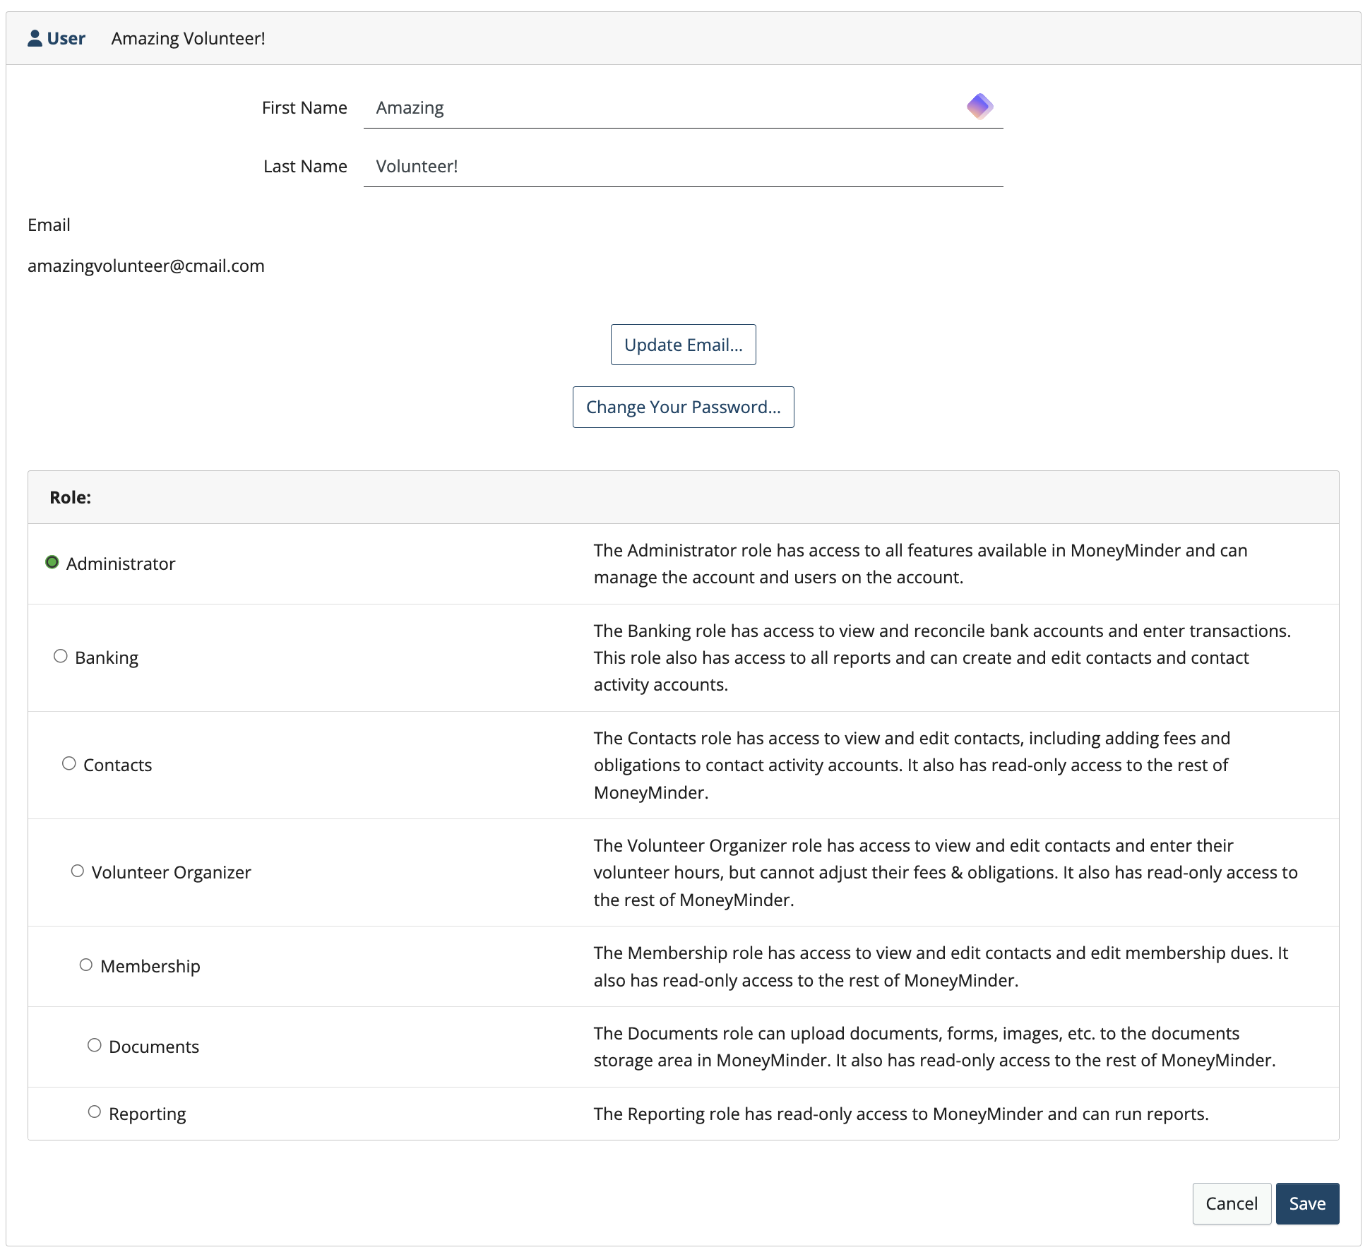Select the Administrator role radio button

coord(52,562)
